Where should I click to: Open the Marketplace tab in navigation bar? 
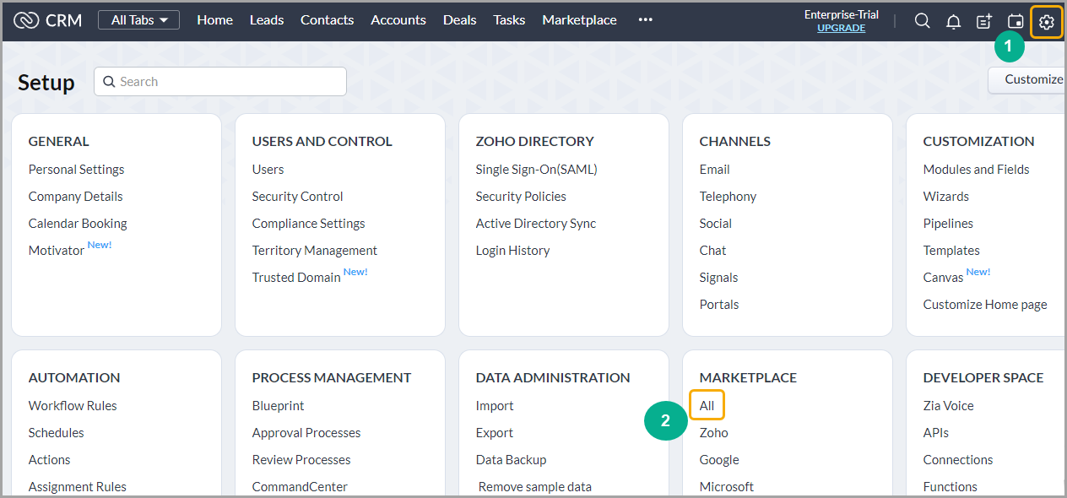(579, 20)
